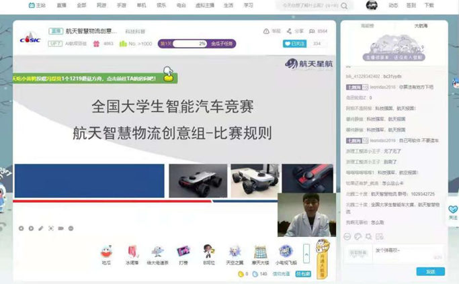Screen dimensions: 459x284
Task: Open the 签到 link
Action: click(x=411, y=5)
